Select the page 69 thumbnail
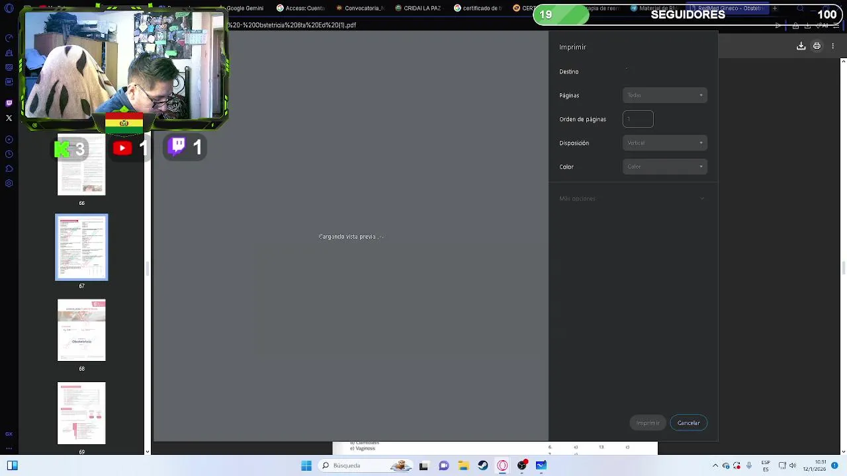This screenshot has height=476, width=847. click(81, 413)
